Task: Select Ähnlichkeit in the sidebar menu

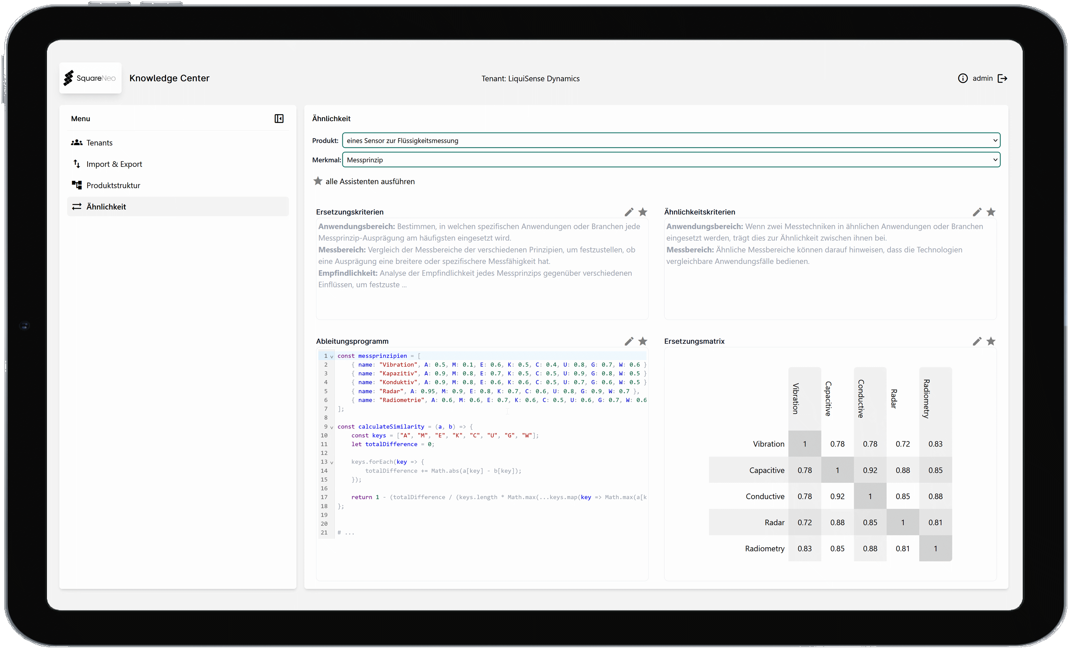Action: pos(106,207)
